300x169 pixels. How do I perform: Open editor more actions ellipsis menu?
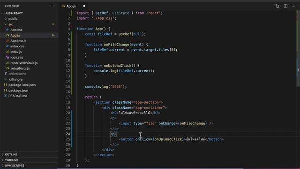(293, 6)
